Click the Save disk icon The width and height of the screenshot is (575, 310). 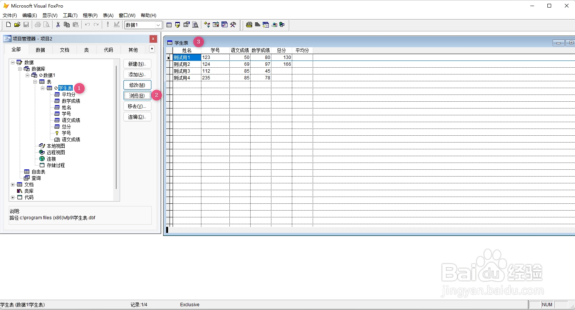tap(26, 25)
